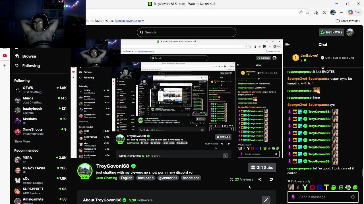Open the Just Chatting category link
This screenshot has width=364, height=204.
107,178
